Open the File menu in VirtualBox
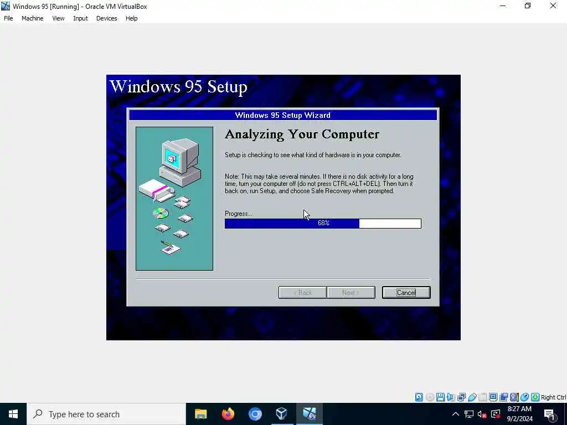Screen dimensions: 567x425 (8, 18)
